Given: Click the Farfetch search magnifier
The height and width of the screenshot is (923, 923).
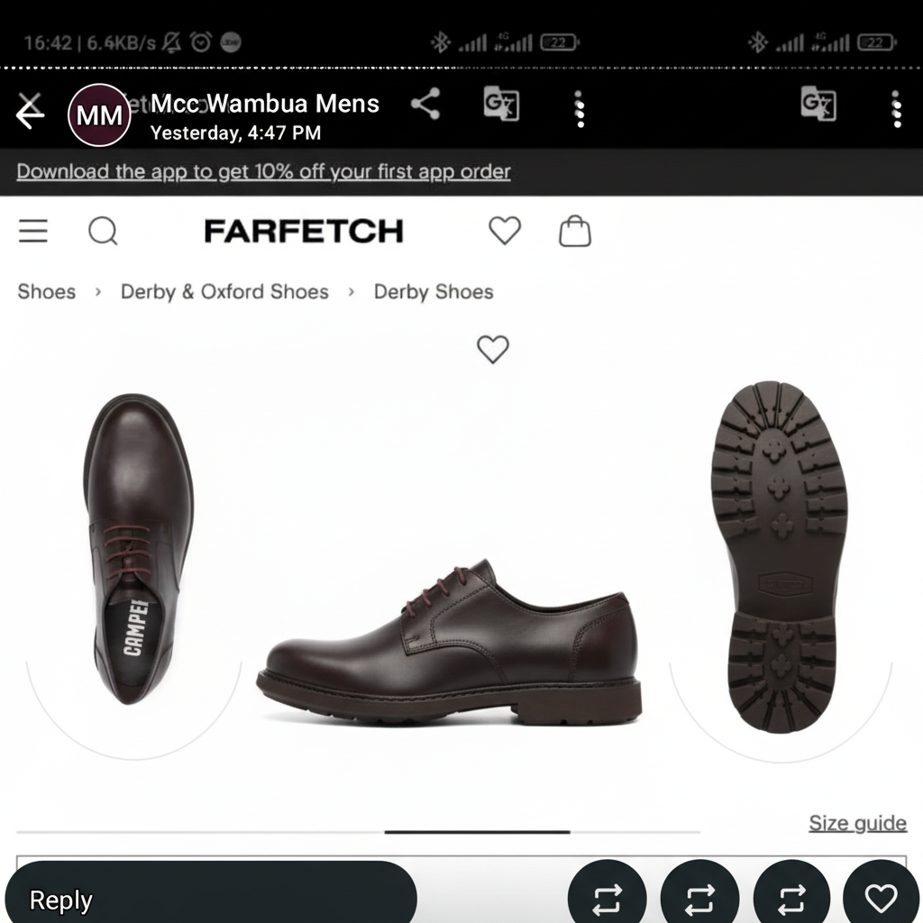Looking at the screenshot, I should (x=103, y=230).
